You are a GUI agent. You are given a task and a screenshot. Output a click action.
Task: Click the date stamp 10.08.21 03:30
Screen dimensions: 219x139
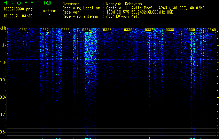pos(18,16)
